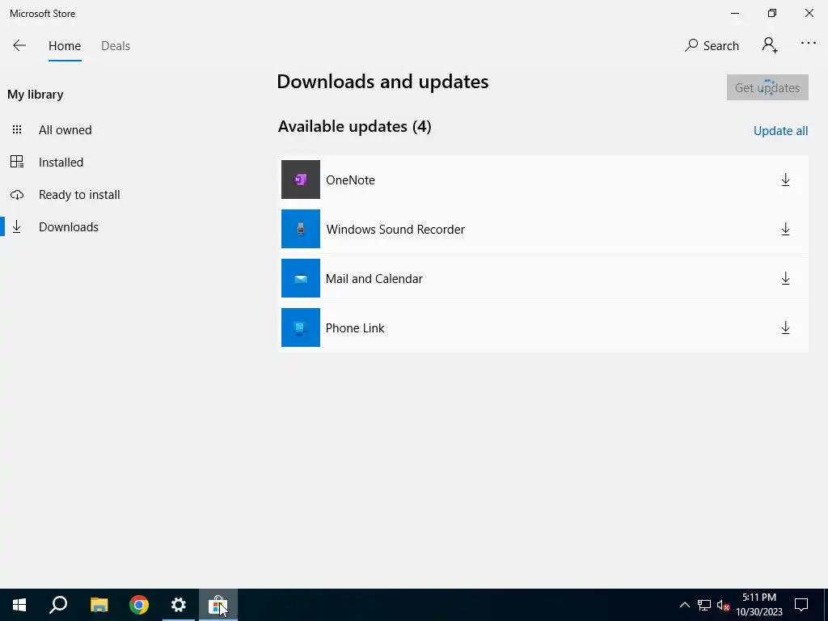The width and height of the screenshot is (828, 621).
Task: Open the Mail and Calendar name text
Action: click(x=374, y=279)
